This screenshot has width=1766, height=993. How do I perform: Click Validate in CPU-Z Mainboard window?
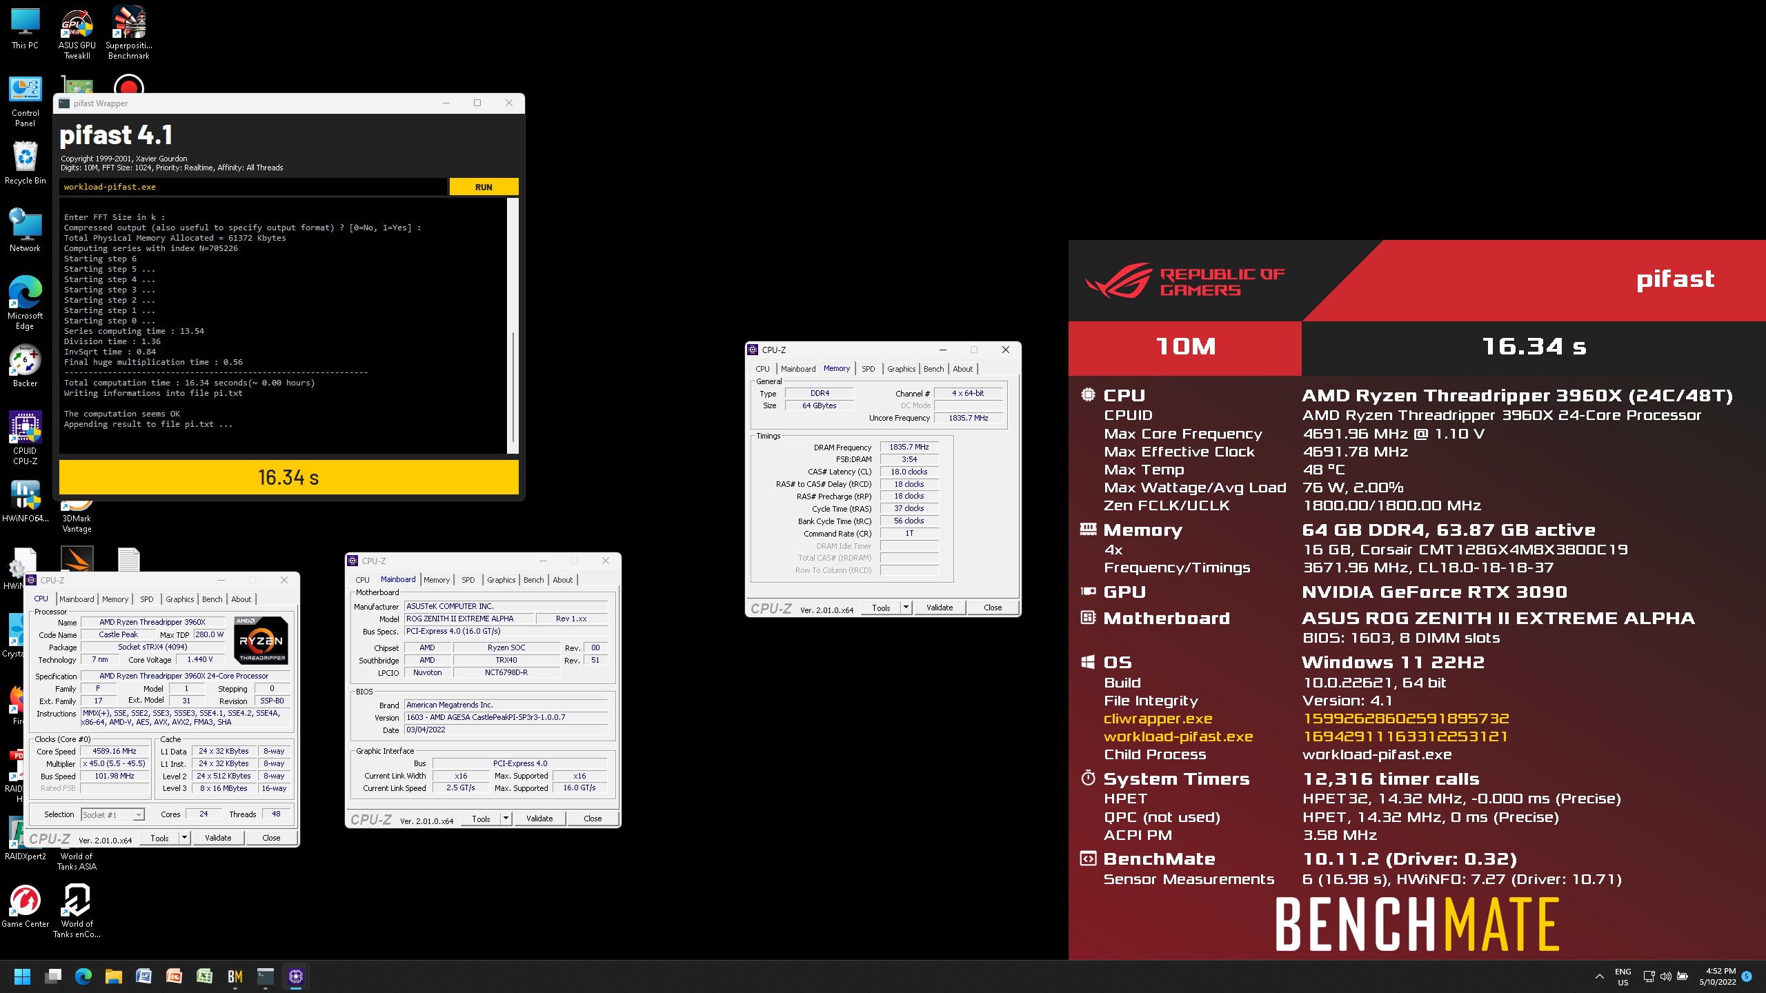(539, 819)
